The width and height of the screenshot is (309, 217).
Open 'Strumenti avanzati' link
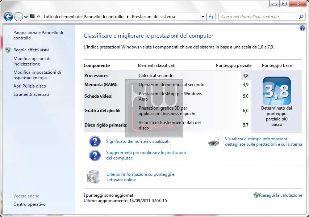pyautogui.click(x=31, y=94)
